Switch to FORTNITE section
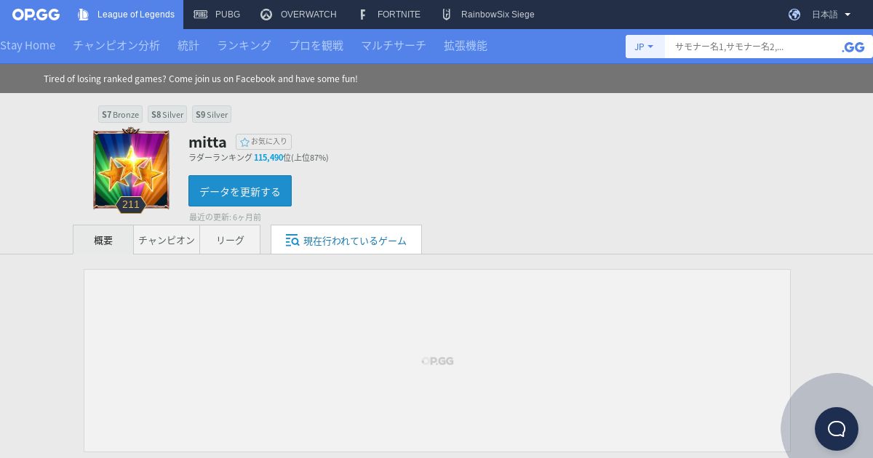The width and height of the screenshot is (873, 458). [x=389, y=15]
